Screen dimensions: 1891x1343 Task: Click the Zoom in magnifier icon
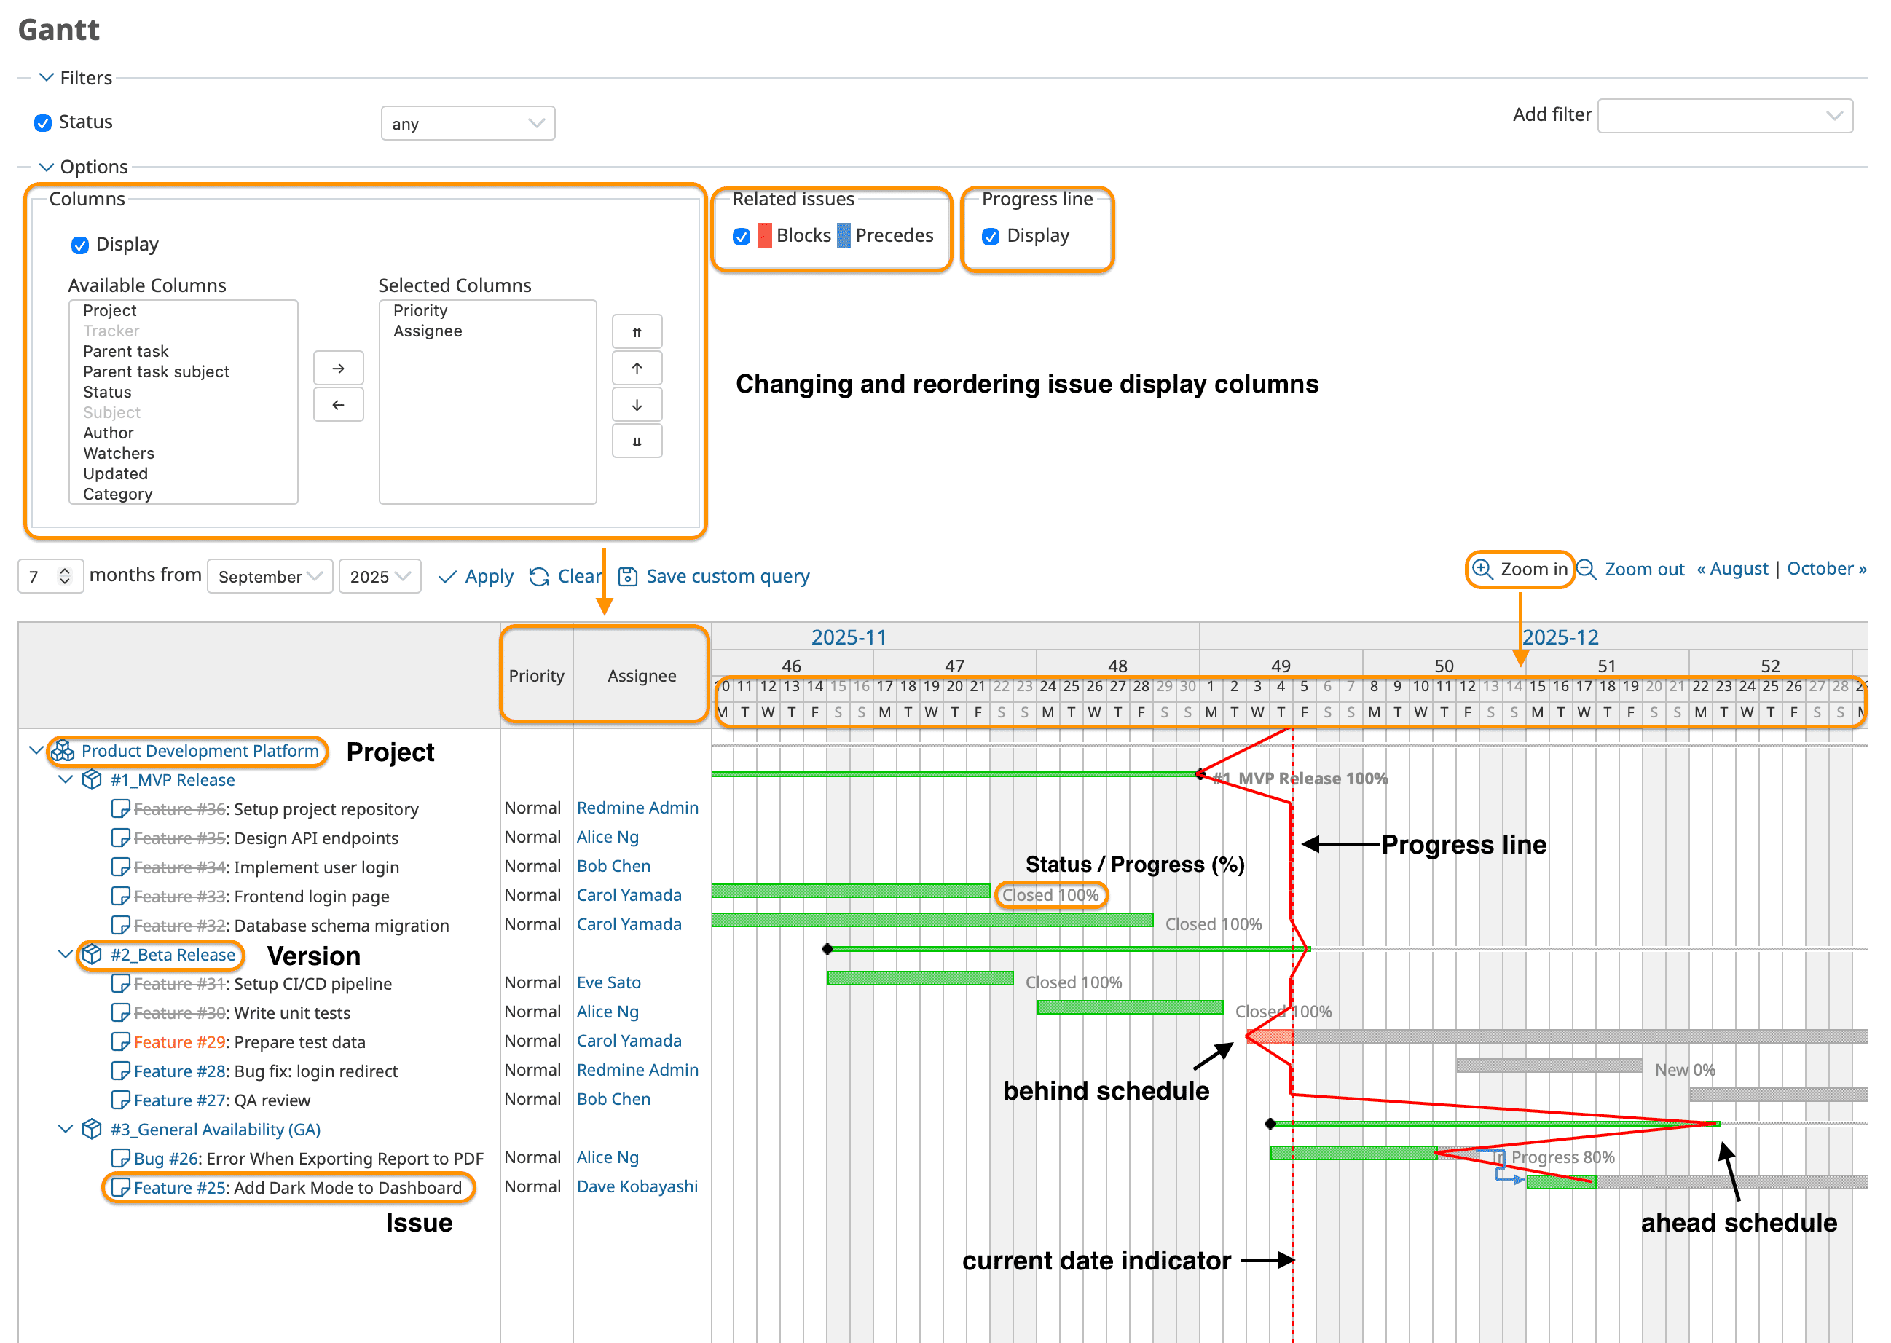pyautogui.click(x=1482, y=570)
